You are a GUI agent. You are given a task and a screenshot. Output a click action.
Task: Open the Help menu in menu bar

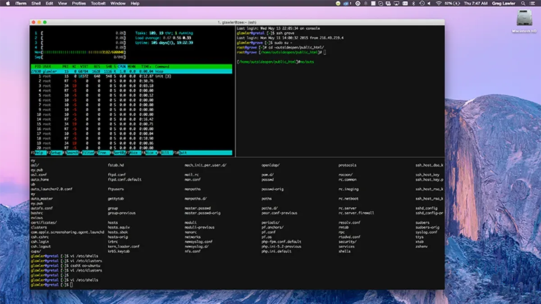(x=135, y=3)
